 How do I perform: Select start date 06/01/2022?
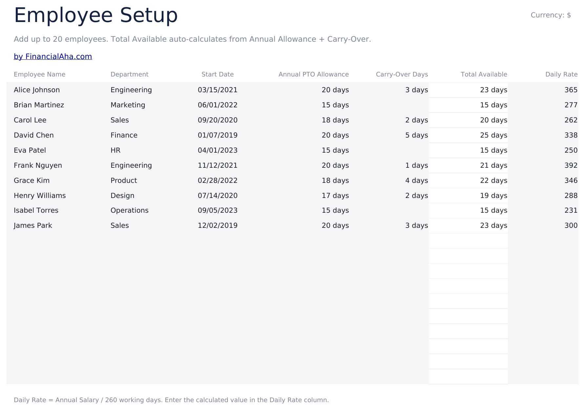218,105
